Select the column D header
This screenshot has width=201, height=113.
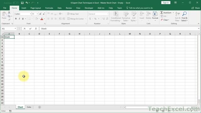39,34
